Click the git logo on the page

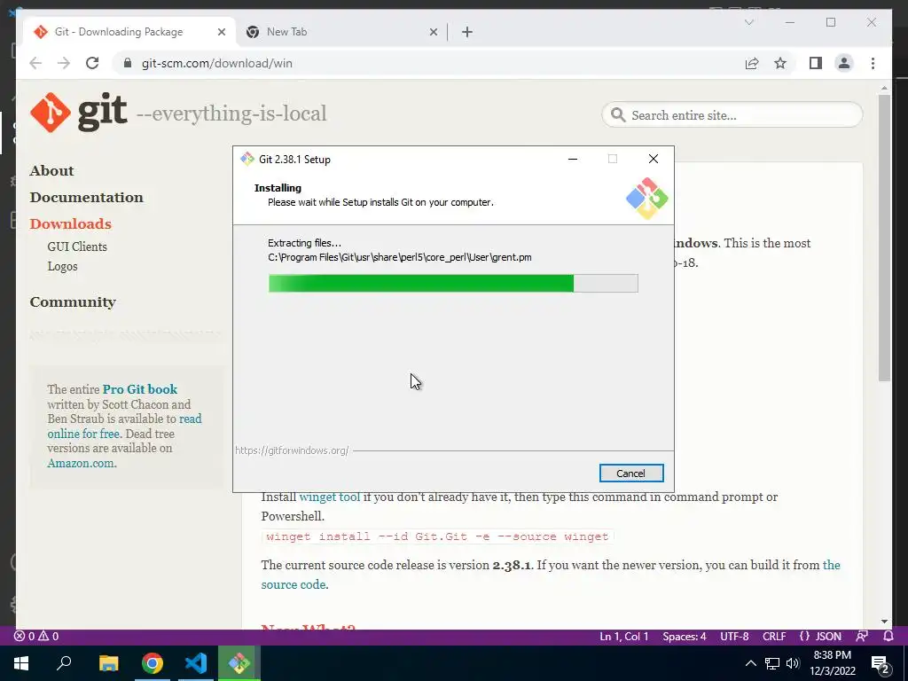[79, 112]
